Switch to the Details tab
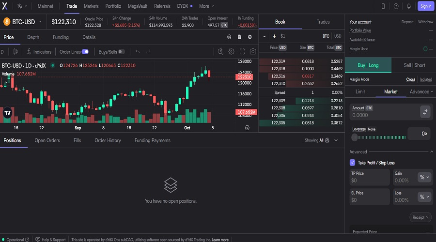436x242 pixels. 89,37
